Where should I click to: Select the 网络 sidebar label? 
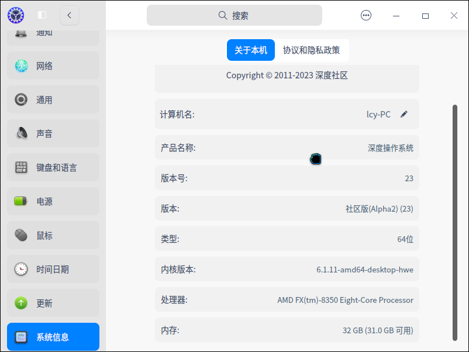click(x=44, y=66)
